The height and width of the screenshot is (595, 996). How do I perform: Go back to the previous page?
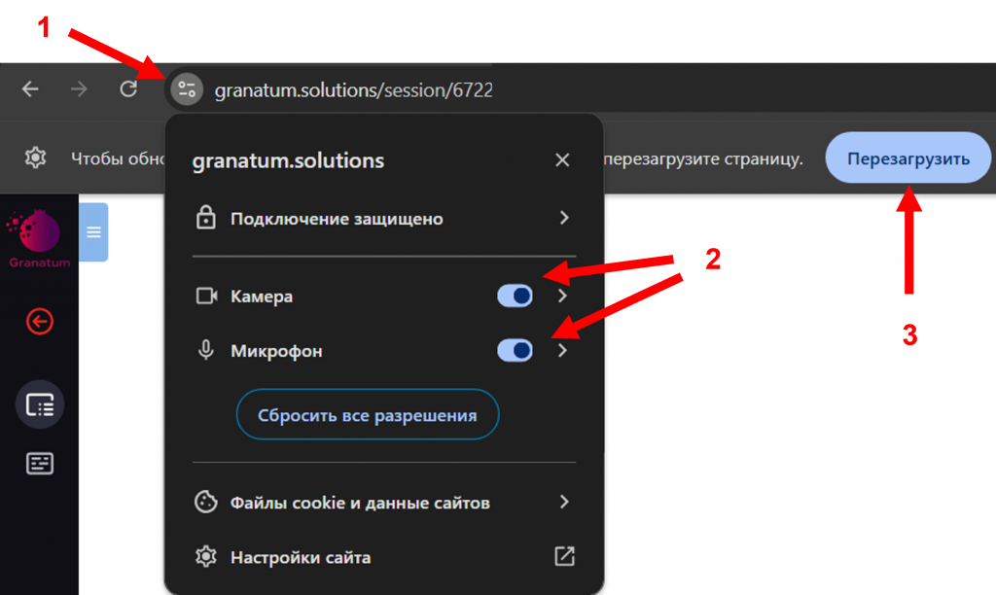point(30,88)
